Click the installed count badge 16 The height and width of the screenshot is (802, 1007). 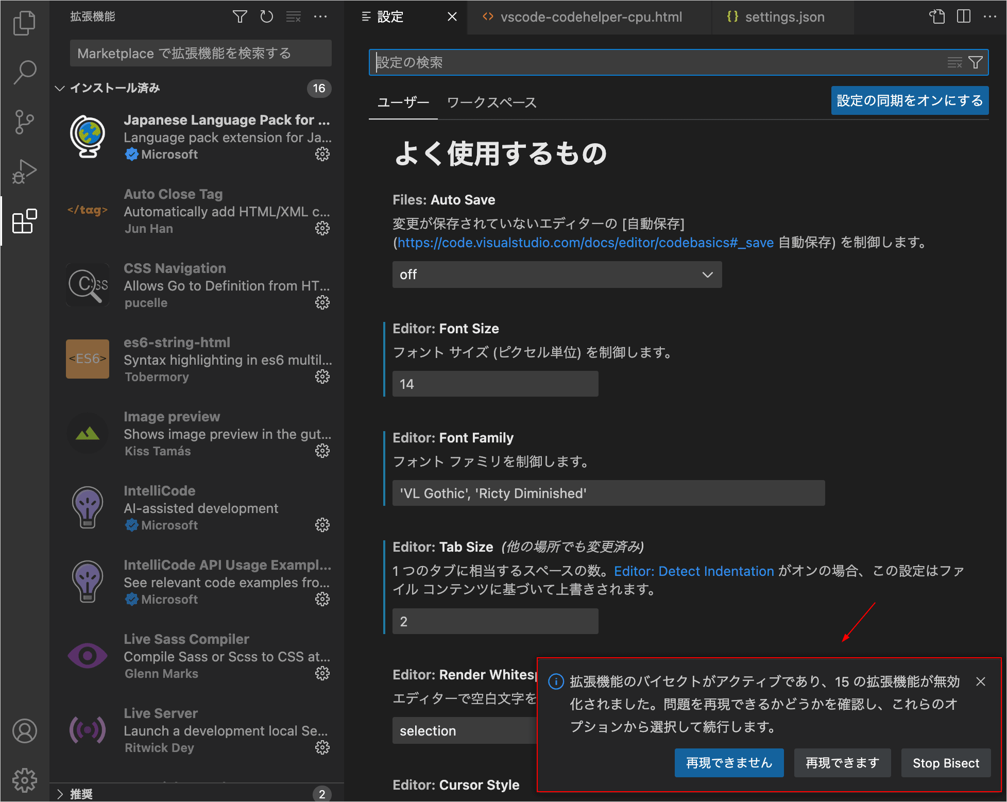(x=319, y=89)
